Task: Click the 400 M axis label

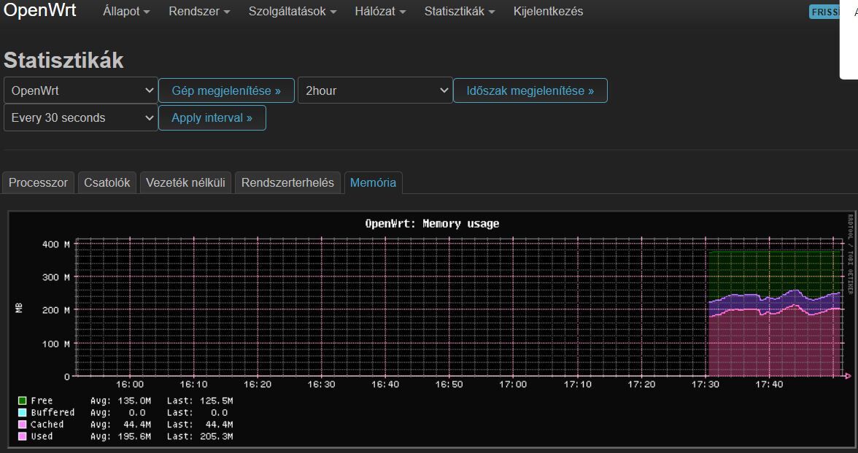Action: pos(55,244)
